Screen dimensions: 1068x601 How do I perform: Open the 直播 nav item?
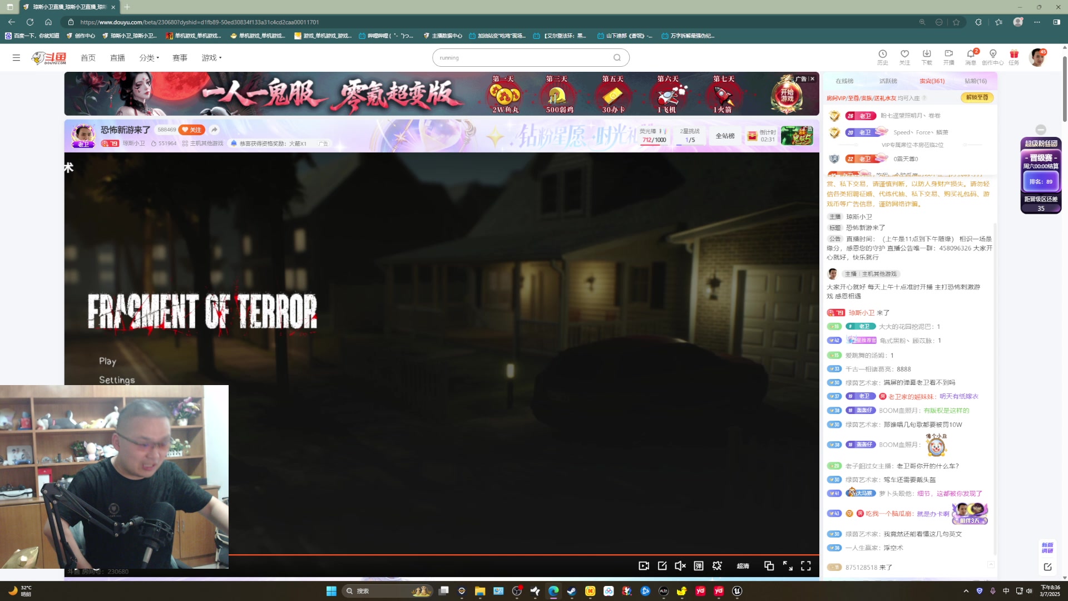[117, 58]
